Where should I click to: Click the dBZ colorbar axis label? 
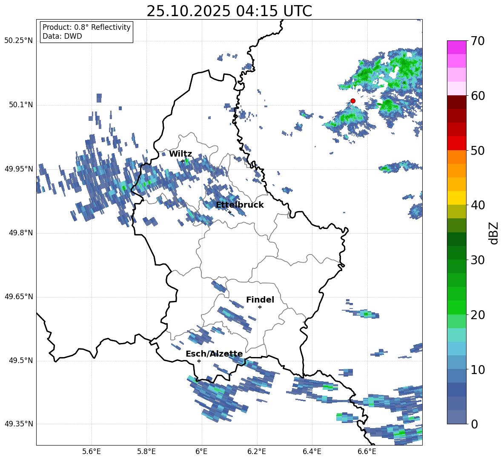tap(494, 233)
